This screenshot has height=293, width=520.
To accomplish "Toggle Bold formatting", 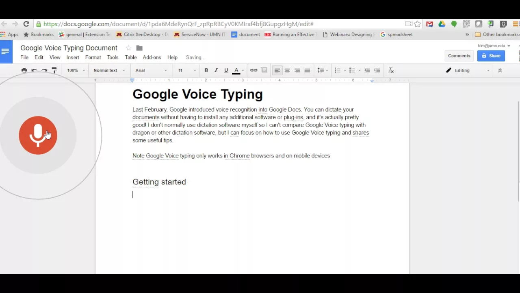I will pos(206,70).
